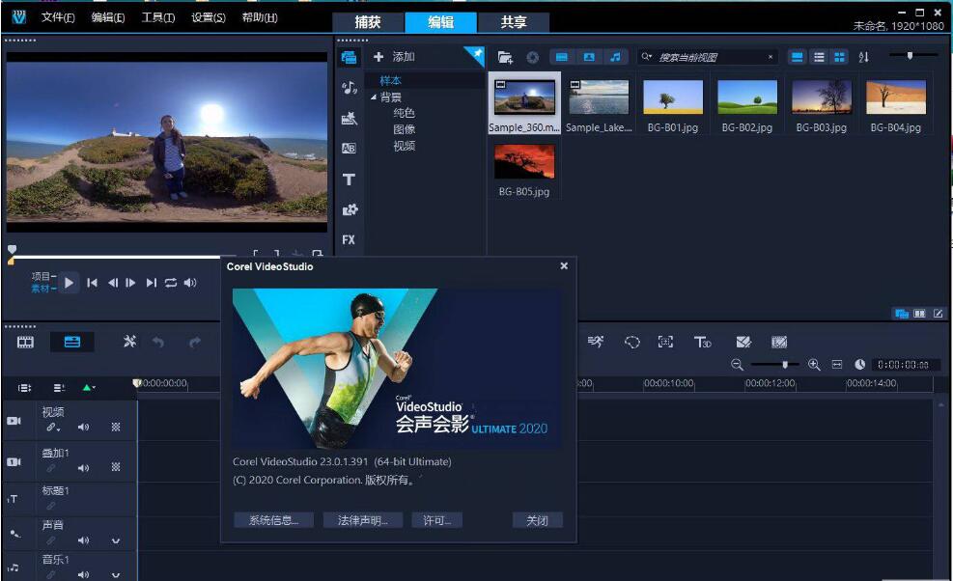The image size is (953, 581).
Task: Open the 帮助 Help menu
Action: [260, 17]
